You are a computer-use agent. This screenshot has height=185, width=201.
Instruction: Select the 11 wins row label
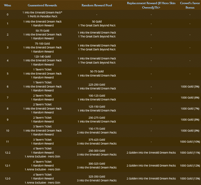pos(7,142)
